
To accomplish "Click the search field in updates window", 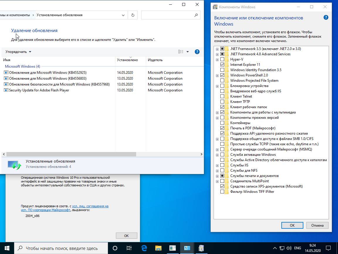I will pos(168,15).
